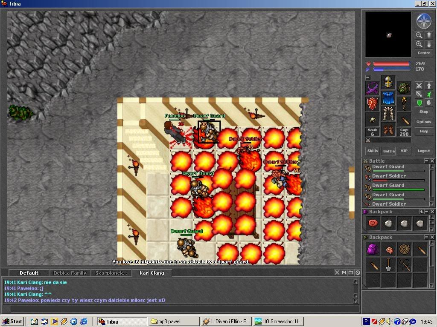Go up one level in first backpack
This screenshot has height=327, width=437.
click(x=422, y=212)
